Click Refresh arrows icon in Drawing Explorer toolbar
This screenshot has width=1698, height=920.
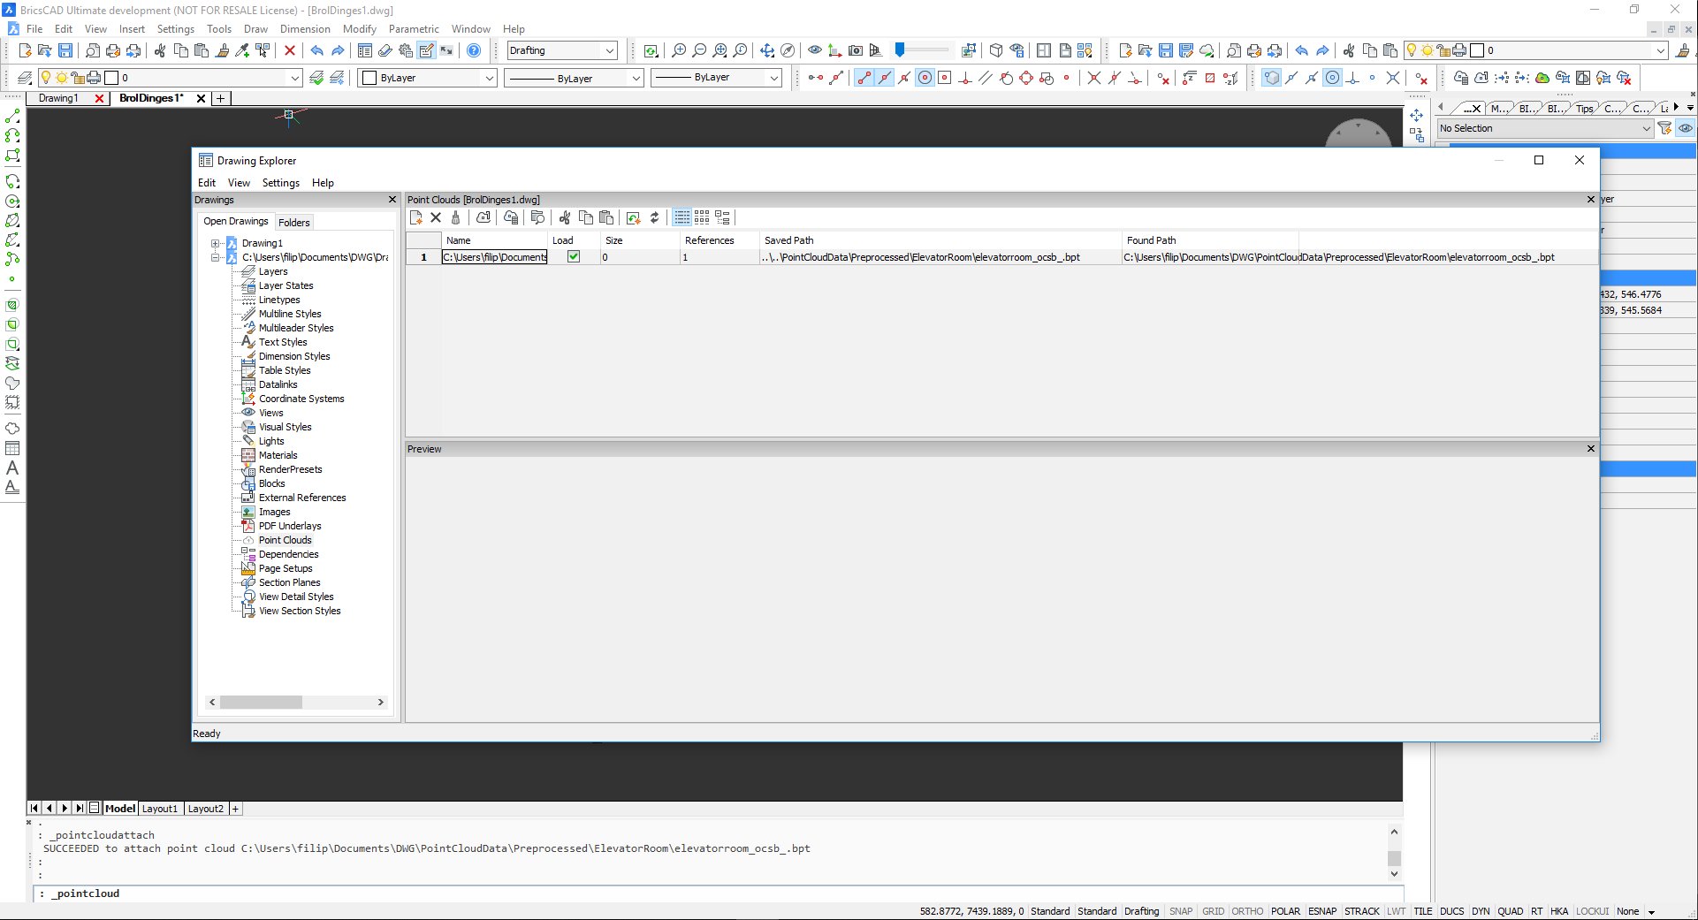tap(655, 217)
